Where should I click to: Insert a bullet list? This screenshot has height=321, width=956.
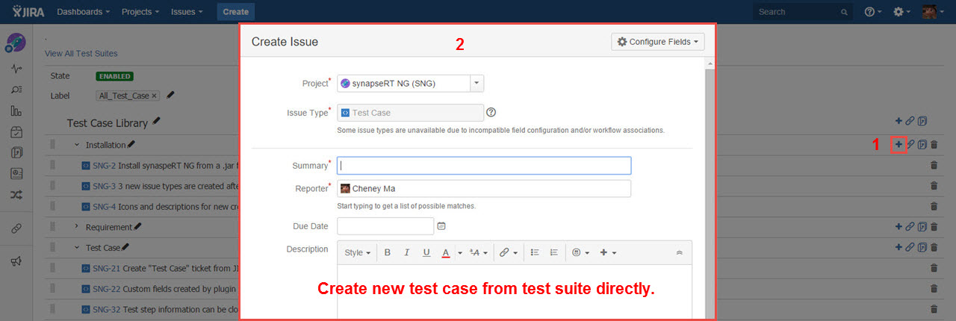535,253
